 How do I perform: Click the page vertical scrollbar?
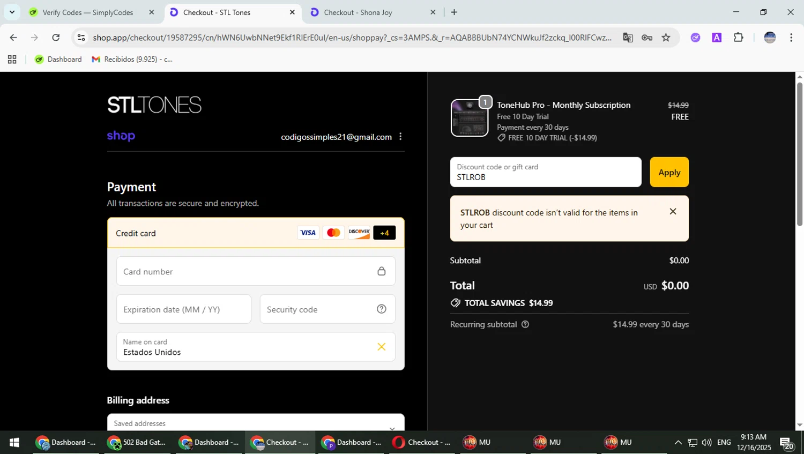(x=800, y=154)
